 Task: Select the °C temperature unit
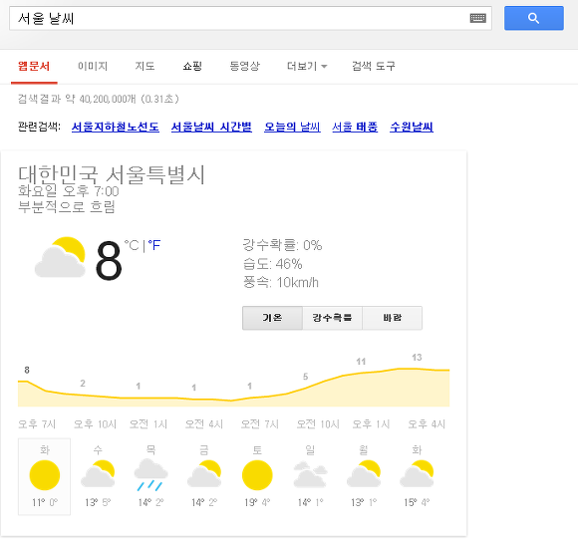tap(132, 245)
